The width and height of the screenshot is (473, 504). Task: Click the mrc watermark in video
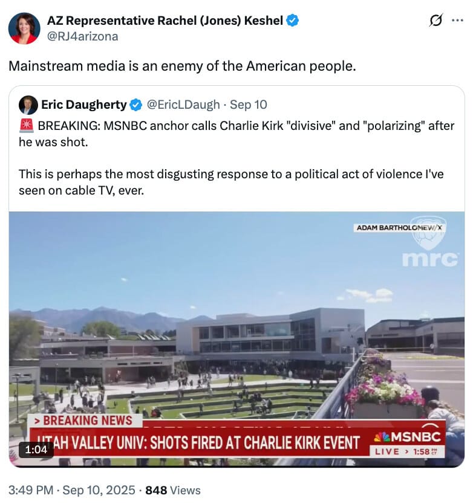(x=430, y=259)
